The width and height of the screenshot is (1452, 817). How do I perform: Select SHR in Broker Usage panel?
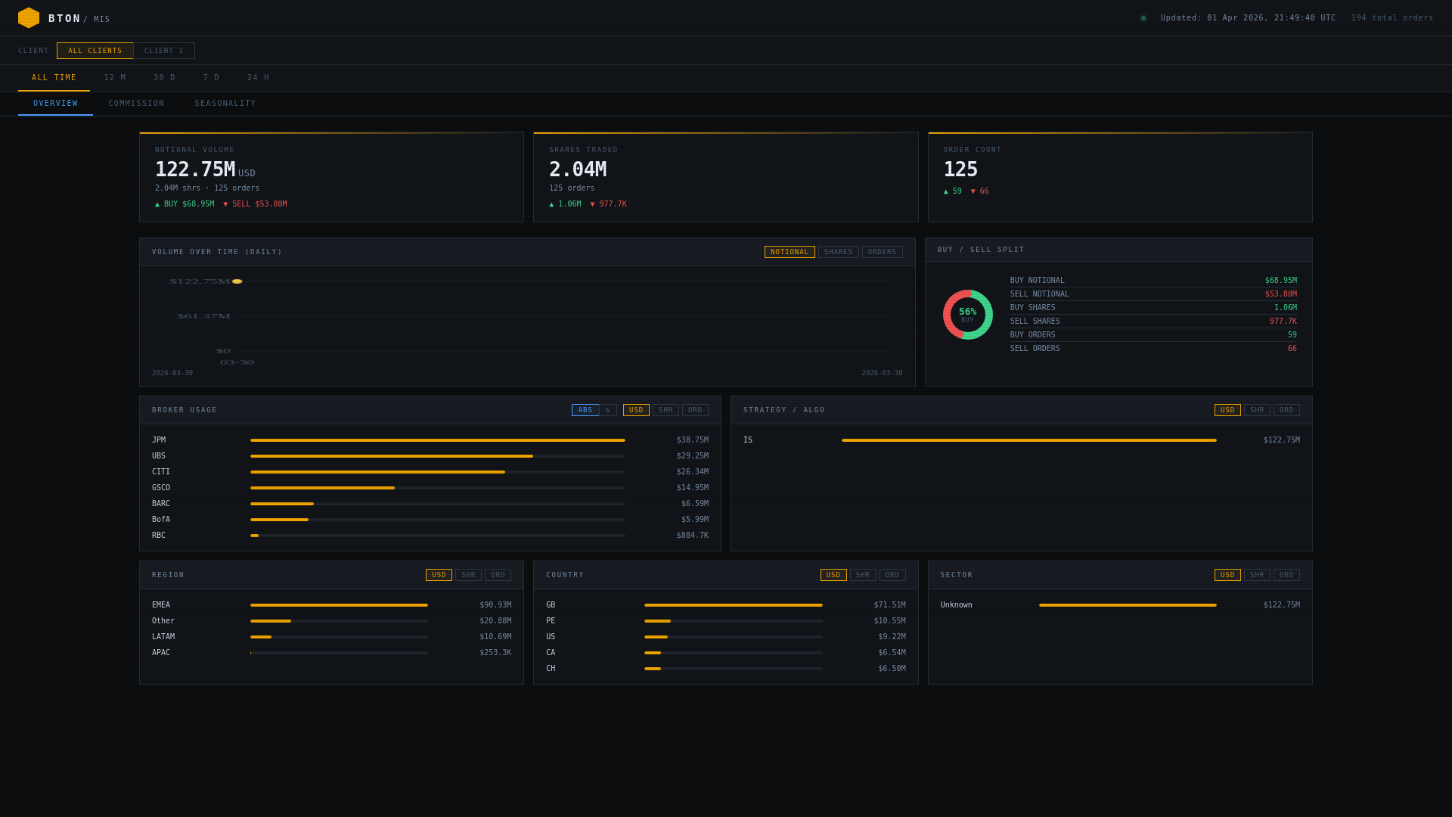(x=665, y=410)
